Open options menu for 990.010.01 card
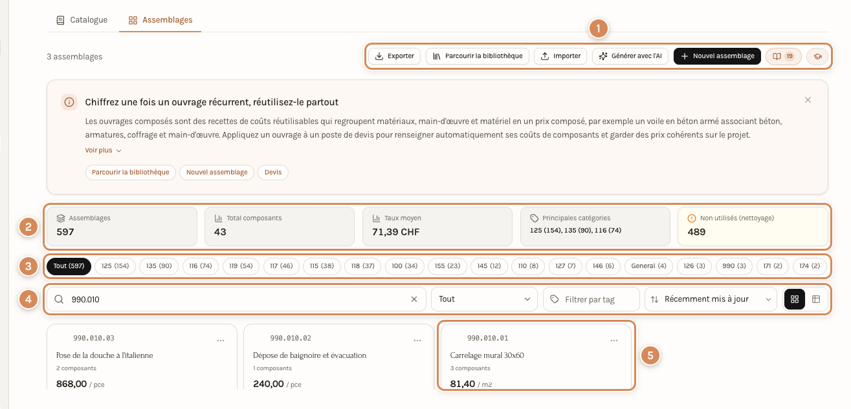This screenshot has width=851, height=409. tap(614, 339)
